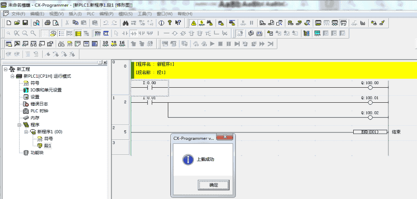Open the 文件(F) menu
Viewport: 417px width, 199px height.
pos(18,14)
